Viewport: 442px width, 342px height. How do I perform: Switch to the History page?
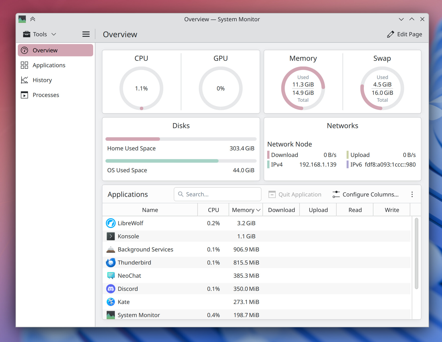point(42,80)
